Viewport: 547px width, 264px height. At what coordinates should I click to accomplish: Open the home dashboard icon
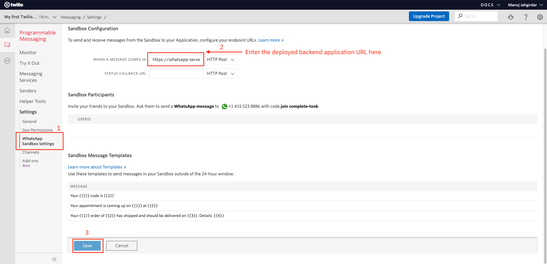click(x=7, y=31)
